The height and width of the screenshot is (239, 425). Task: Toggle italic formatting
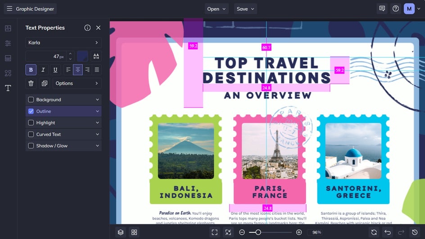pyautogui.click(x=43, y=70)
